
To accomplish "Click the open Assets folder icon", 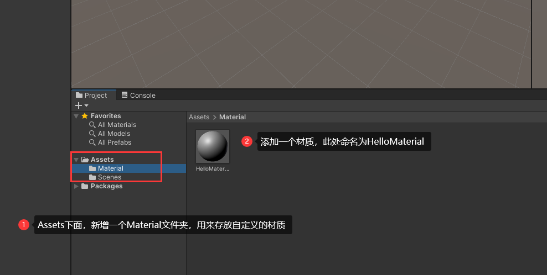I will click(85, 160).
